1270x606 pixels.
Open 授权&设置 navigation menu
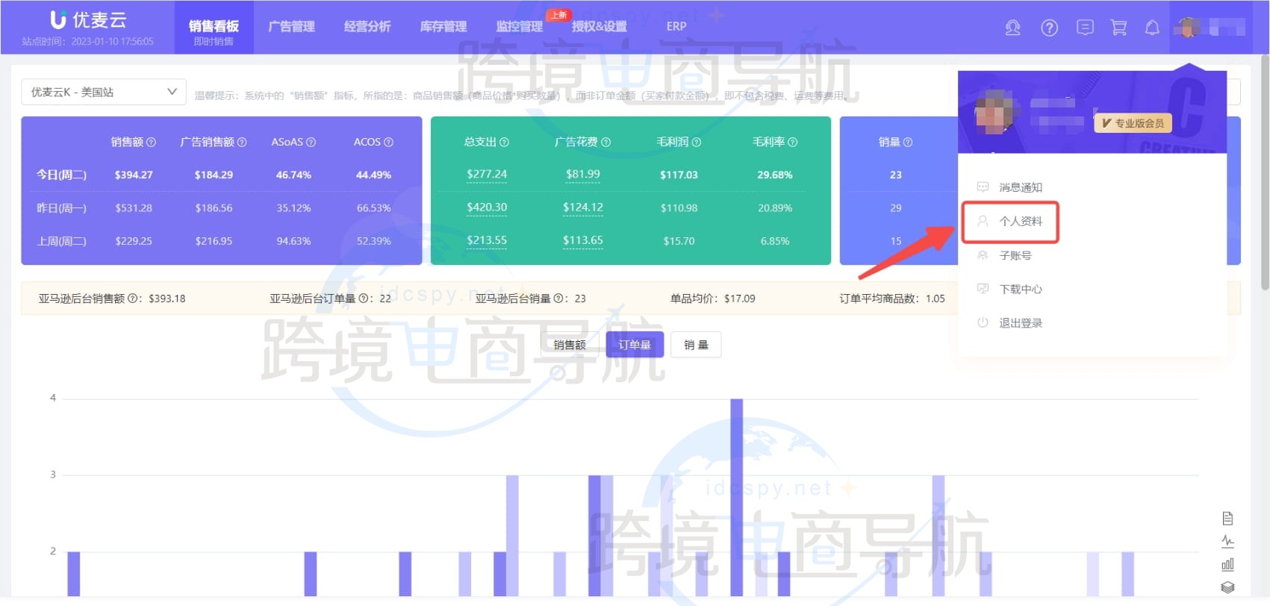tap(599, 27)
